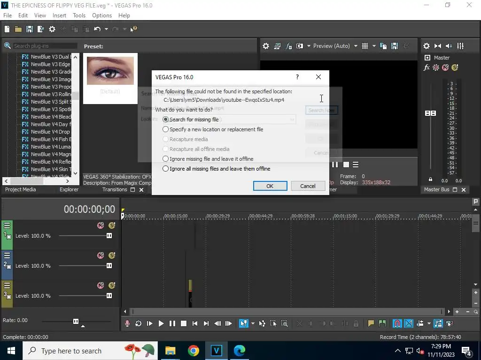Click the Normal edit tool icon
The image size is (481, 360).
tap(244, 323)
